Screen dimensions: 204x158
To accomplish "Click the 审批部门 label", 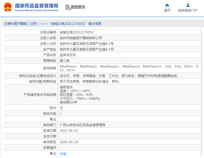I will tap(50, 125).
